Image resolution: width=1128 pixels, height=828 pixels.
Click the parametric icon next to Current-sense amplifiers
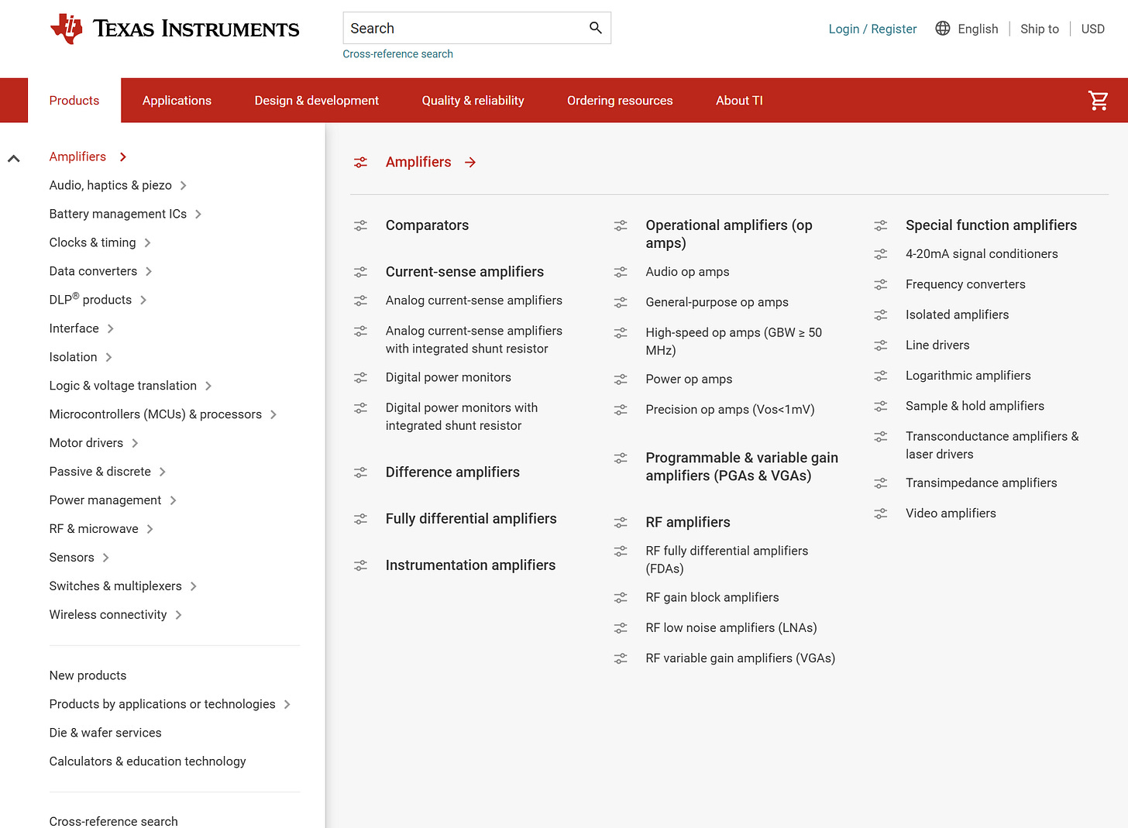pos(360,272)
